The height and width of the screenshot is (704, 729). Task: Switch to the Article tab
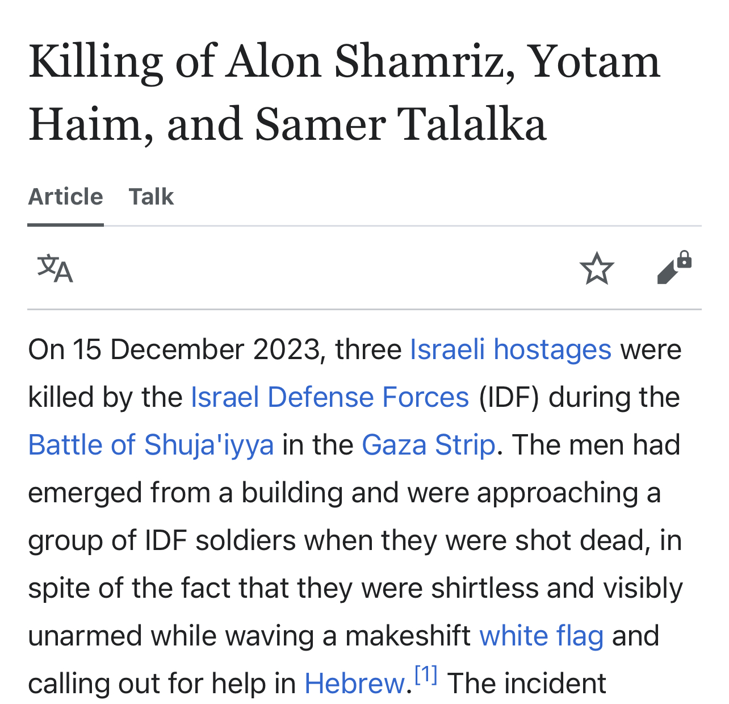tap(65, 197)
